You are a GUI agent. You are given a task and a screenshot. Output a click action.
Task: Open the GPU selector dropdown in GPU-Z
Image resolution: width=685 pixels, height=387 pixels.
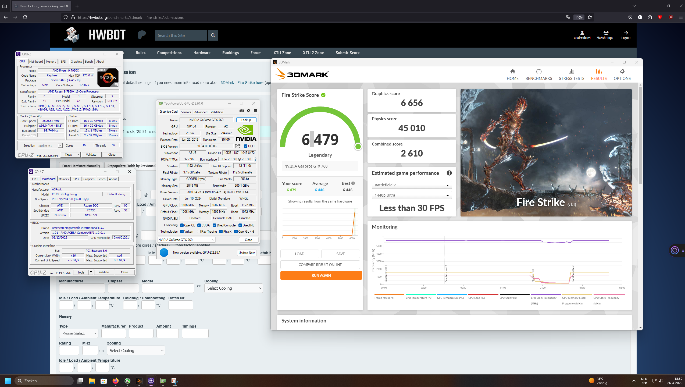(186, 240)
